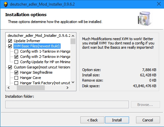
Task: Click the Browse... button
Action: tap(146, 105)
